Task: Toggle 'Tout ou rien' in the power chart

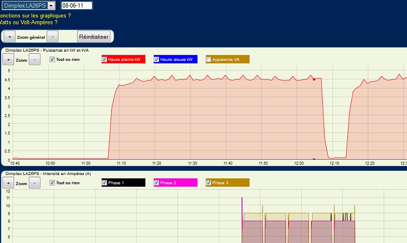Action: coord(53,59)
